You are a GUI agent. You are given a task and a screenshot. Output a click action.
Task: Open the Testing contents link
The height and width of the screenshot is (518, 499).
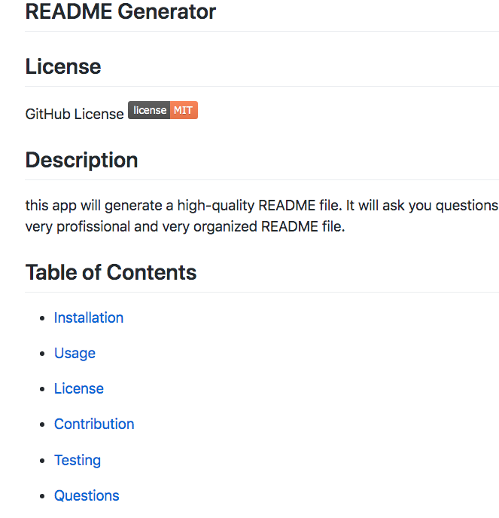(x=78, y=460)
